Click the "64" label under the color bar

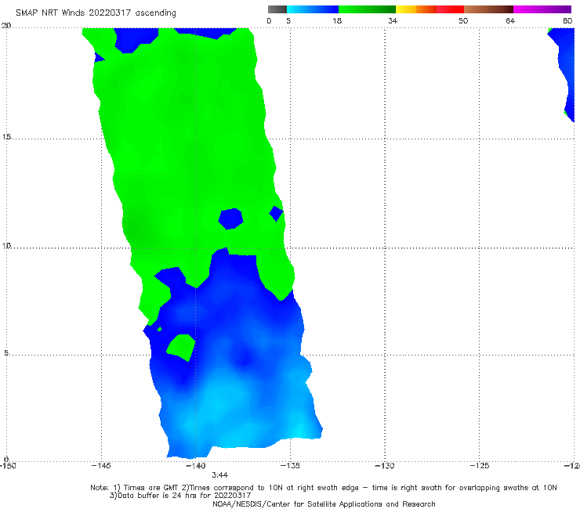(510, 20)
